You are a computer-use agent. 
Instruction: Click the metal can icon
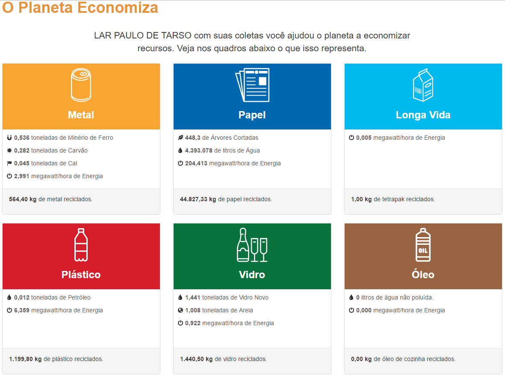(81, 85)
